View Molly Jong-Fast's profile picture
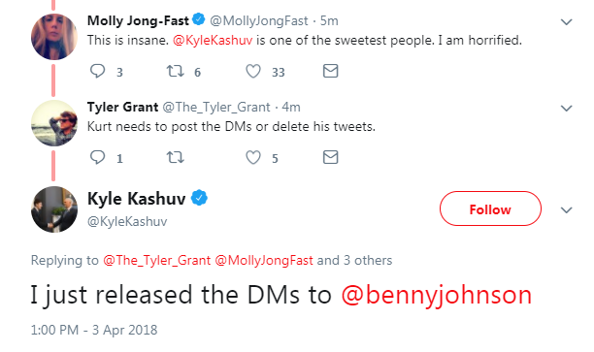The image size is (594, 352). pyautogui.click(x=54, y=37)
